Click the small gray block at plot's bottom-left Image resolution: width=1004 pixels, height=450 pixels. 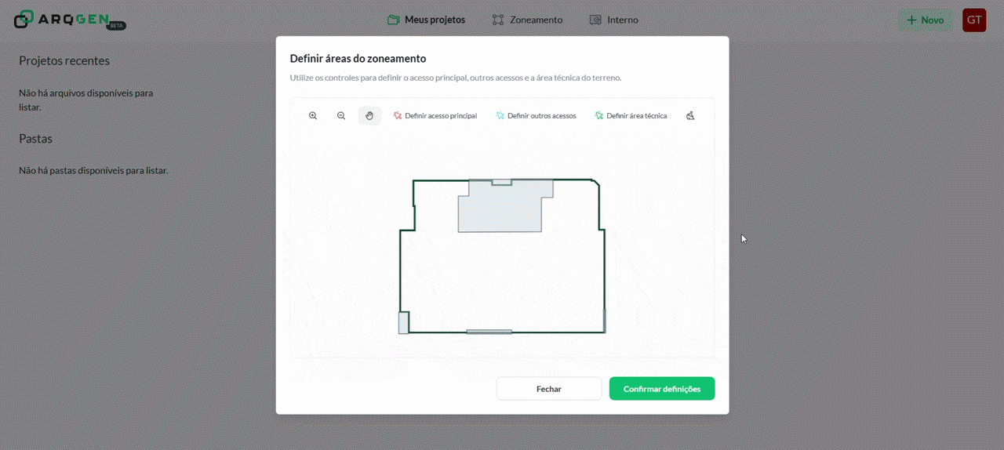coord(404,322)
